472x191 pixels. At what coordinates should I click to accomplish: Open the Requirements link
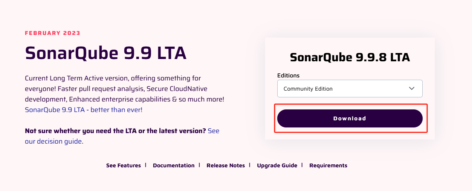tap(328, 165)
